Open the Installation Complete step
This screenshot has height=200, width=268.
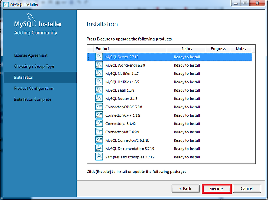[x=32, y=99]
